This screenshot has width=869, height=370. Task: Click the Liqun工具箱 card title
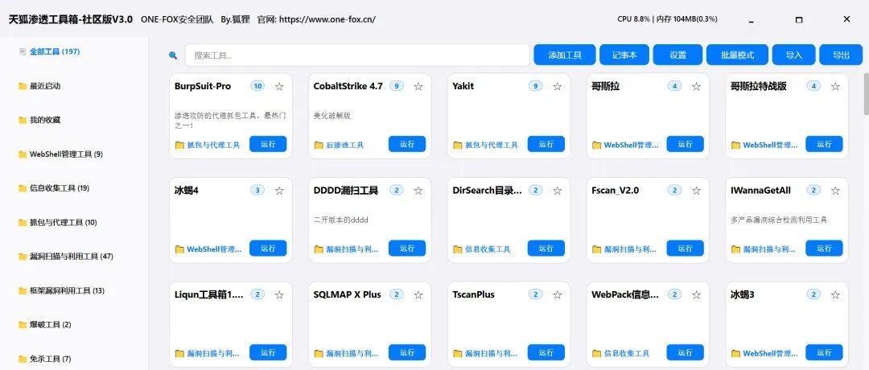coord(209,294)
